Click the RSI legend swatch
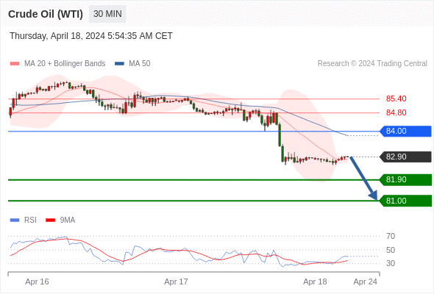This screenshot has width=434, height=294. [15, 220]
